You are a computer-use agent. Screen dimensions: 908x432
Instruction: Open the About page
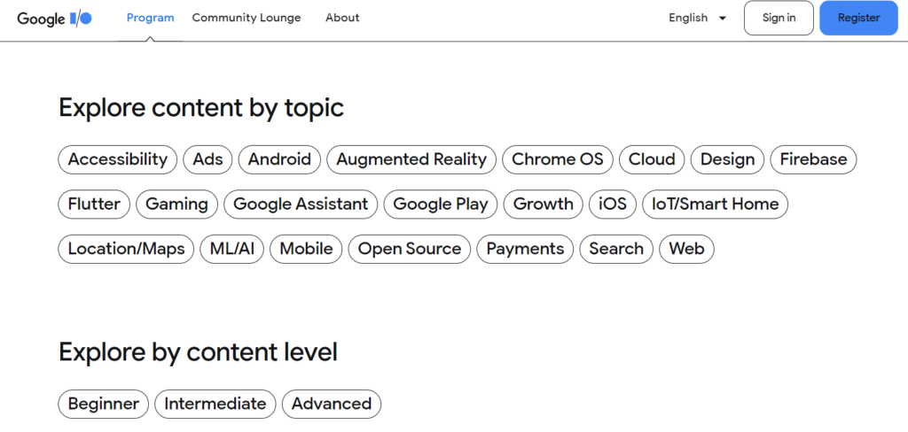[x=342, y=18]
